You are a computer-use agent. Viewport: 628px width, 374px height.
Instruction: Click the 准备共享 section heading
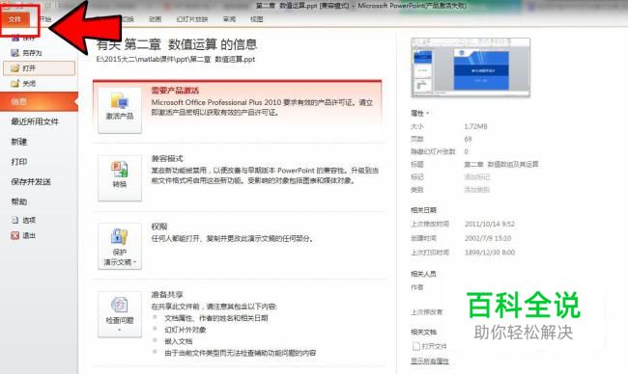tap(167, 295)
